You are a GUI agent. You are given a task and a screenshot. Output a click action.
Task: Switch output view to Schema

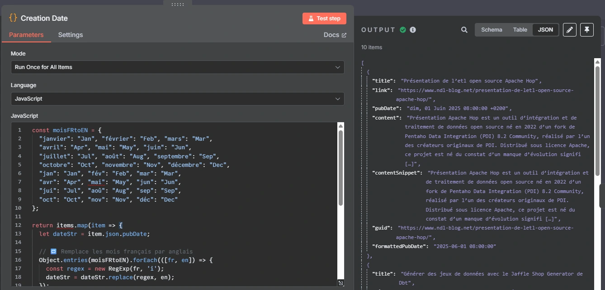(492, 30)
